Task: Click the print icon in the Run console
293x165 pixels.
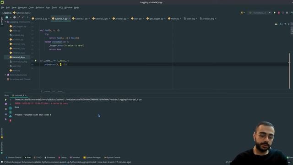Action: (10, 116)
